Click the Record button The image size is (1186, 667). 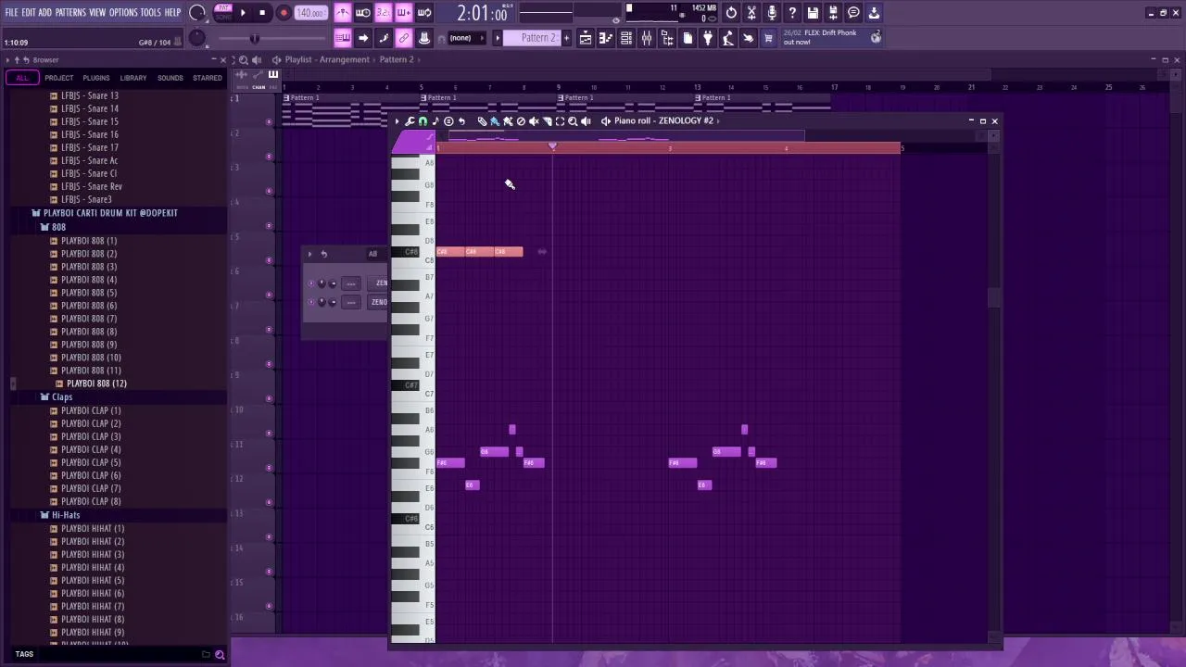click(x=284, y=13)
